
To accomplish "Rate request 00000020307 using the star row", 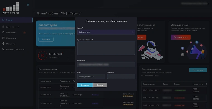I will coord(128,96).
